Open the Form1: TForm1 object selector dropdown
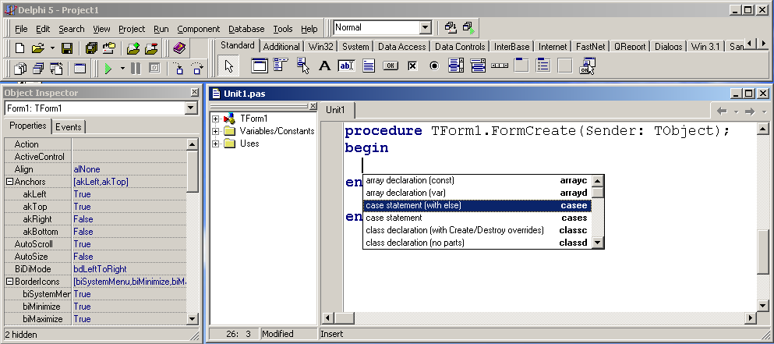774x344 pixels. [191, 108]
